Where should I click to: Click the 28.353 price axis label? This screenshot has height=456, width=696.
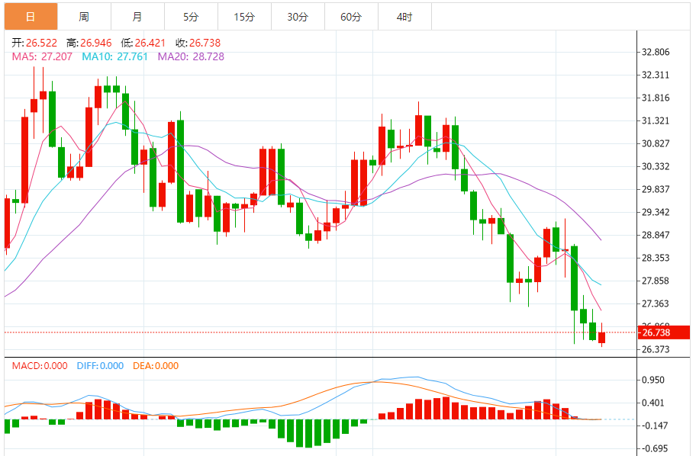[656, 258]
